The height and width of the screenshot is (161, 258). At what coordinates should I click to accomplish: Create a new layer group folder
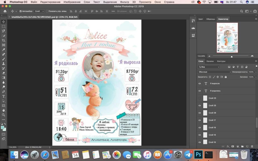click(x=242, y=146)
